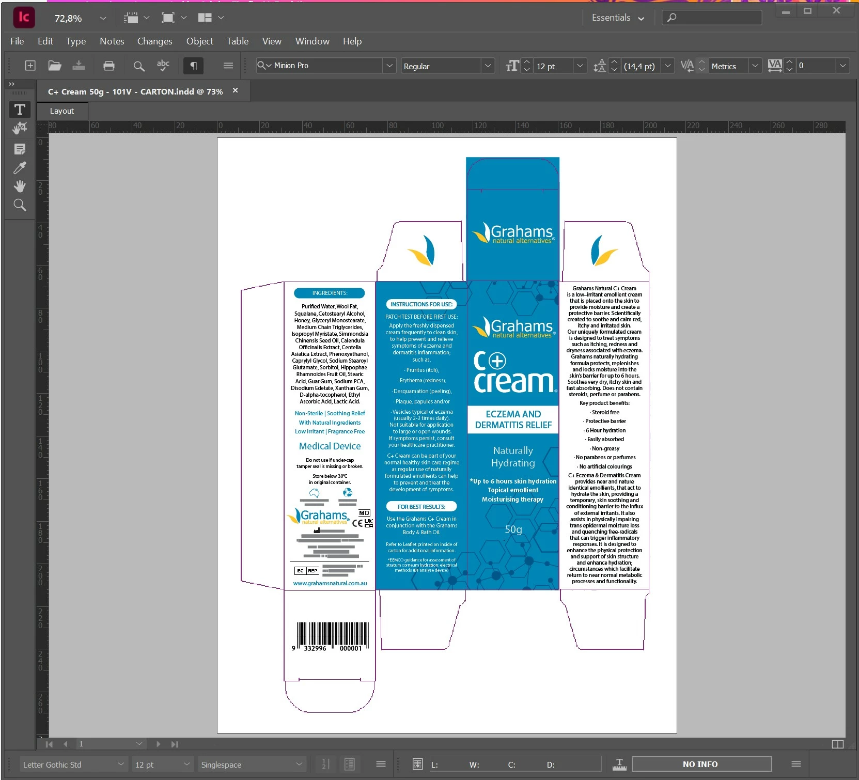Click the tracking icon
The width and height of the screenshot is (859, 780).
(x=775, y=66)
